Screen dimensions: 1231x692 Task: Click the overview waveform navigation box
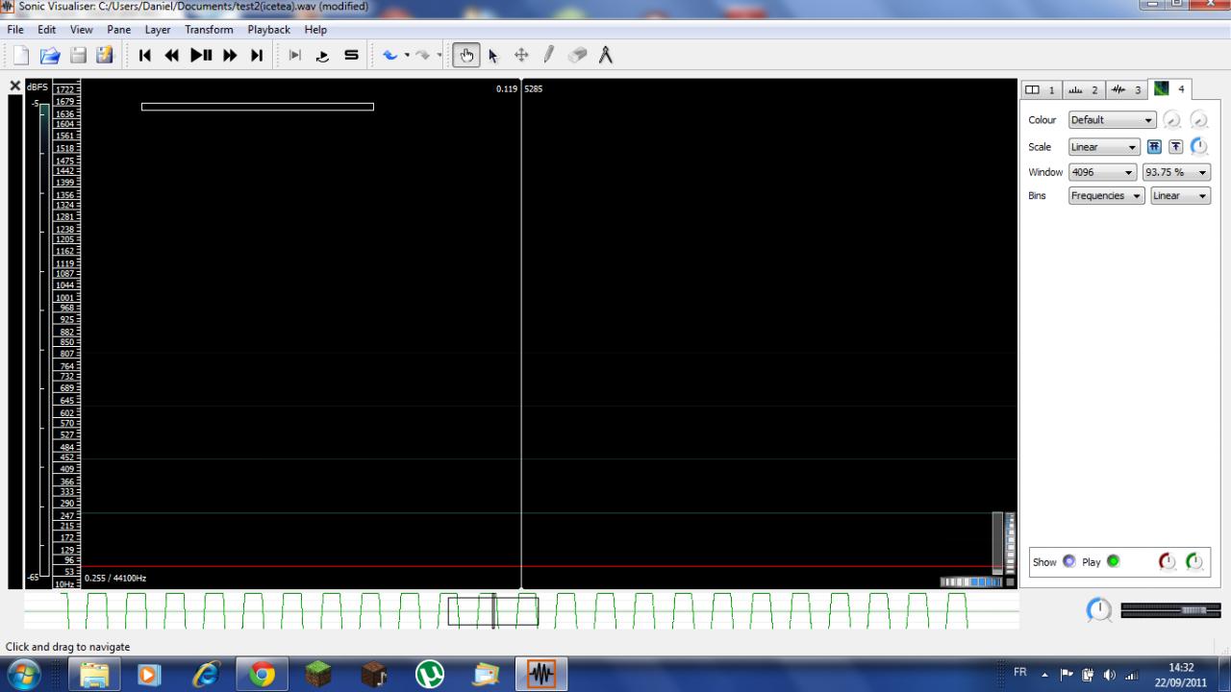pos(492,611)
